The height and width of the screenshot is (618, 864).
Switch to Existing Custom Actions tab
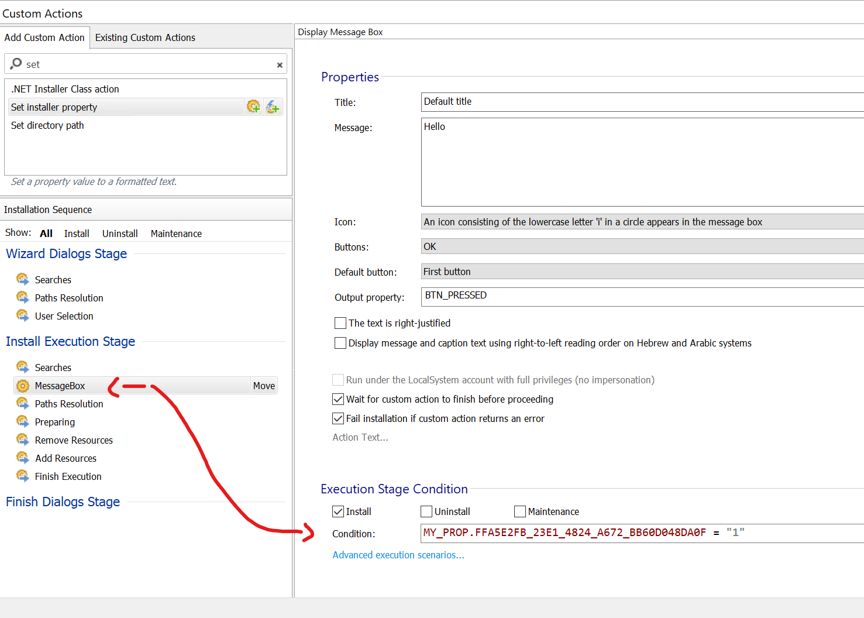pos(145,37)
